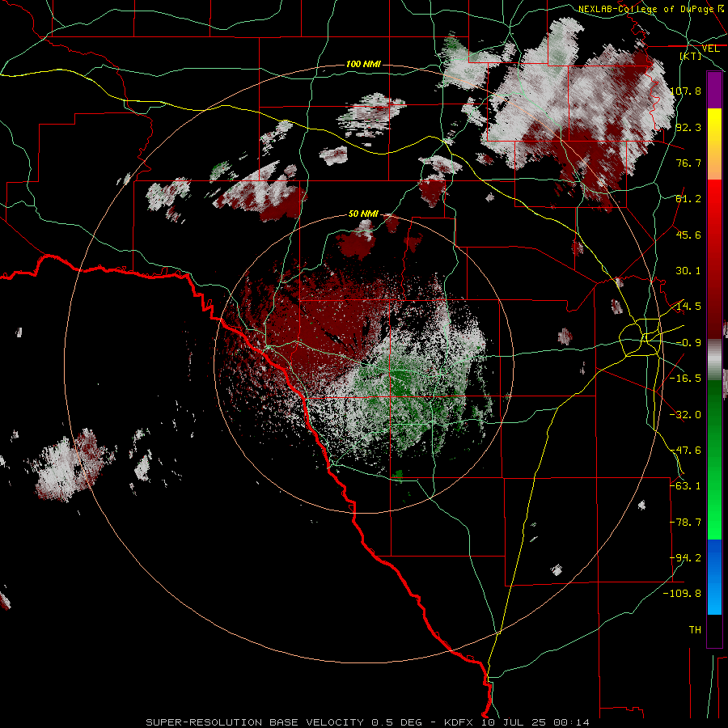
Task: Click the Super-Resolution Base Velocity caption
Action: coord(368,722)
